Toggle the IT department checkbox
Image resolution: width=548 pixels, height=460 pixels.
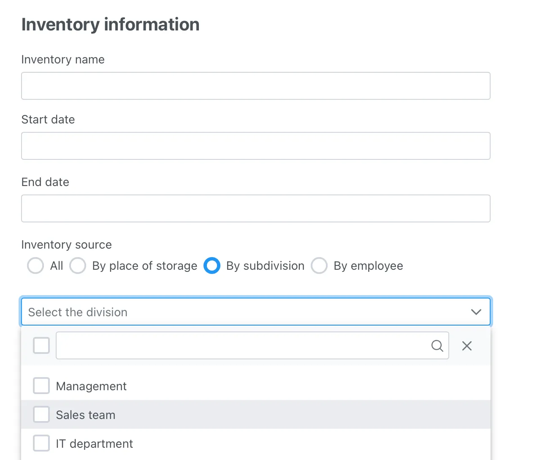click(41, 443)
